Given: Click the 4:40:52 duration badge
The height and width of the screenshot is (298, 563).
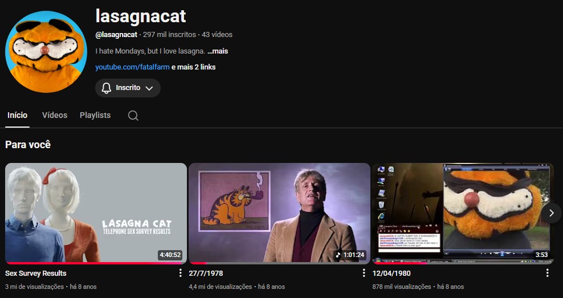Looking at the screenshot, I should coord(170,255).
